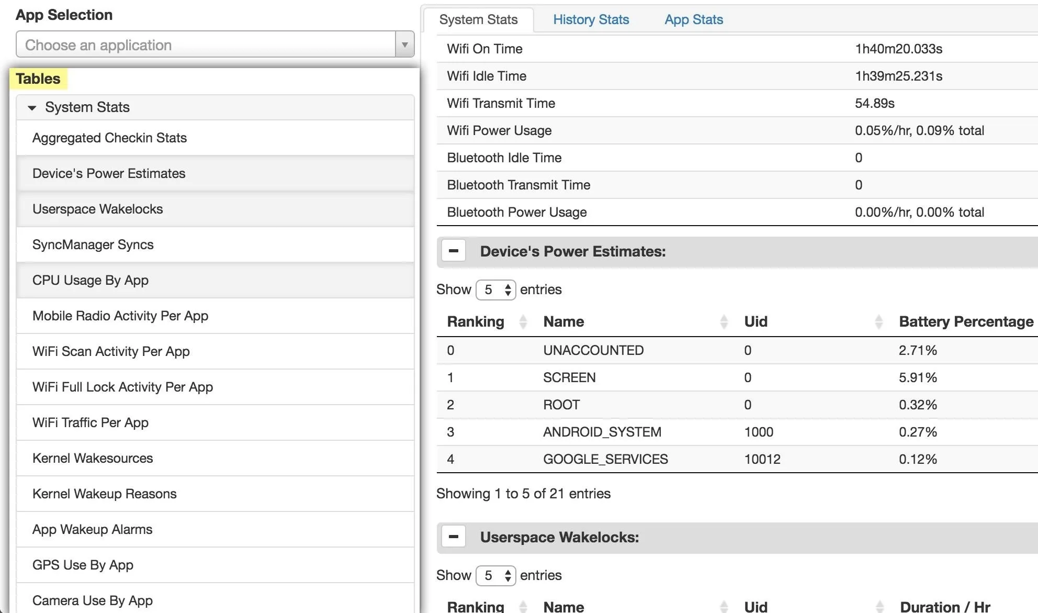Select Aggregated Checkin Stats table
1038x613 pixels.
215,138
